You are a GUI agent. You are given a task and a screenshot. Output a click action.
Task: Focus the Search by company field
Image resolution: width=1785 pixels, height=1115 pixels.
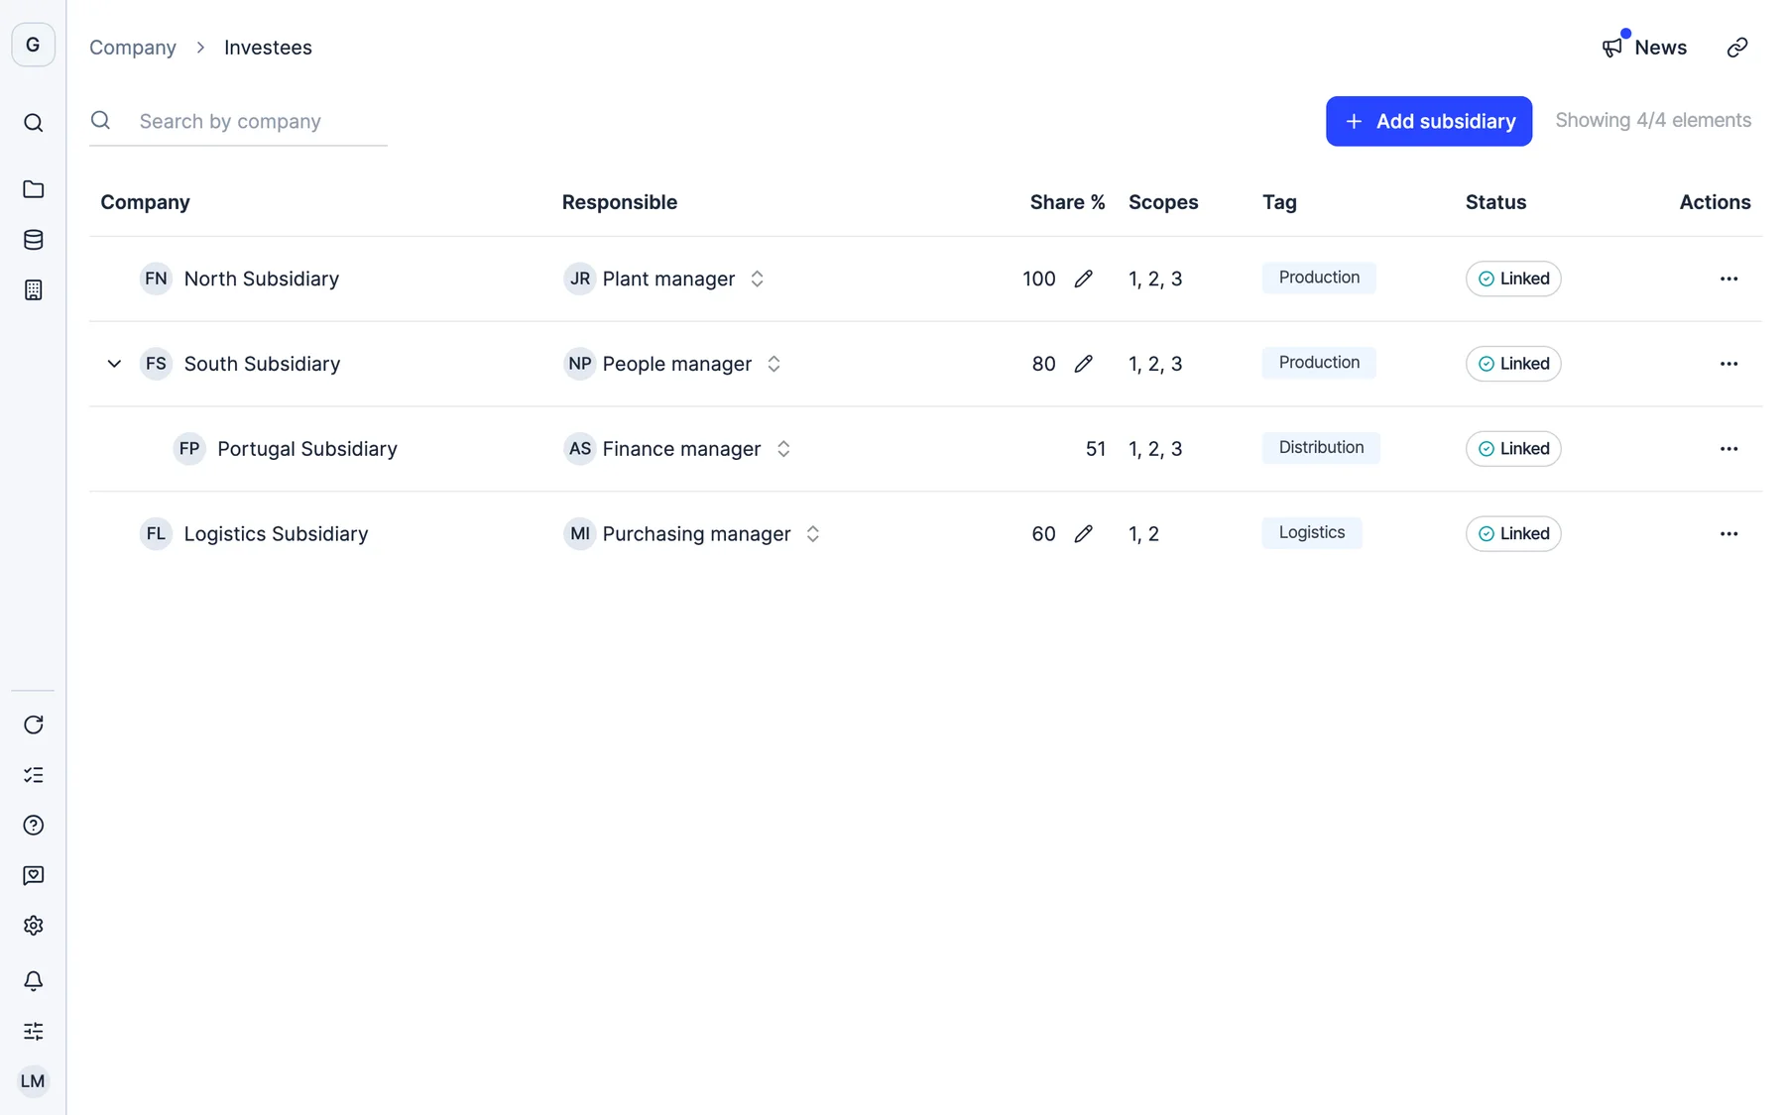[238, 121]
